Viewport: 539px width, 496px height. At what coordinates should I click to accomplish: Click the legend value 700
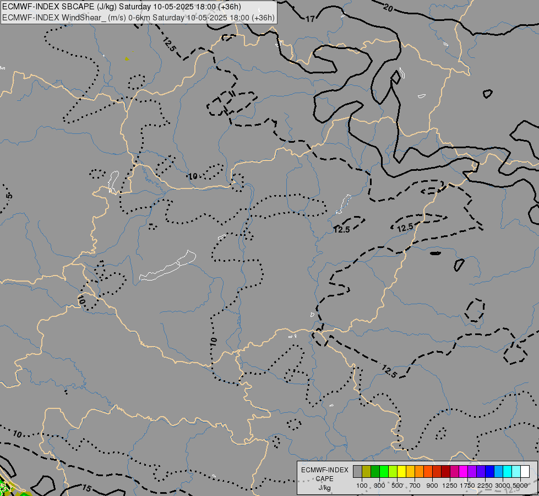415,486
